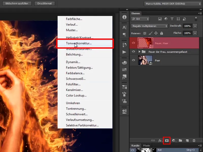Select the Feuer, Haar layer thumbnail
Image resolution: width=203 pixels, height=152 pixels.
pyautogui.click(x=145, y=43)
